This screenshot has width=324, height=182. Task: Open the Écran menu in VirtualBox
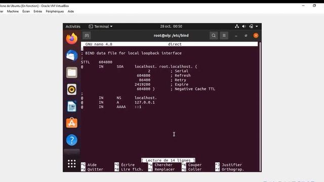tap(26, 11)
